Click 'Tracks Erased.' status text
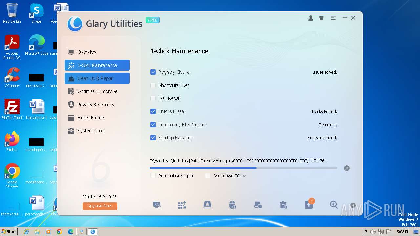This screenshot has width=420, height=236. pyautogui.click(x=324, y=112)
